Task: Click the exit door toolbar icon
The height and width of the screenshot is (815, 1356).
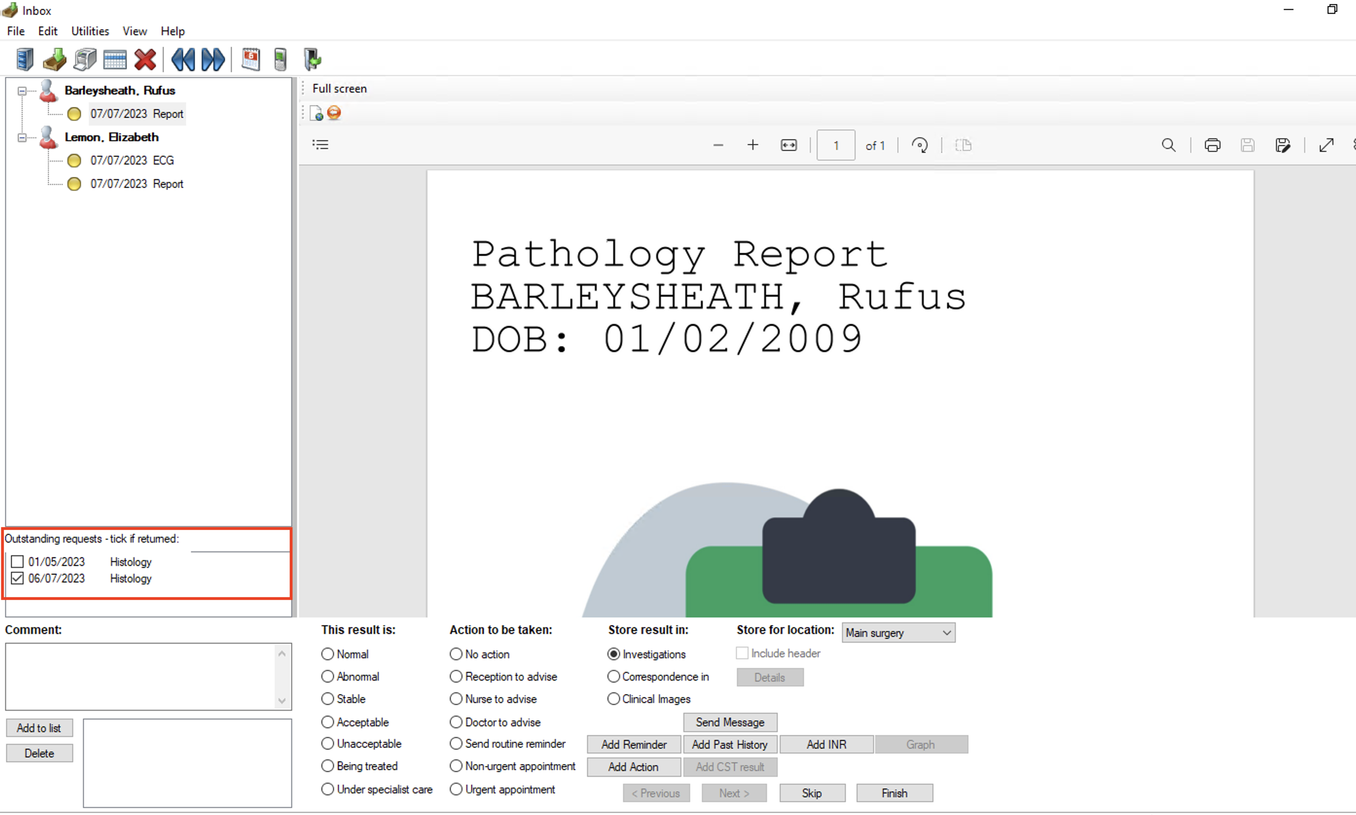Action: click(312, 59)
